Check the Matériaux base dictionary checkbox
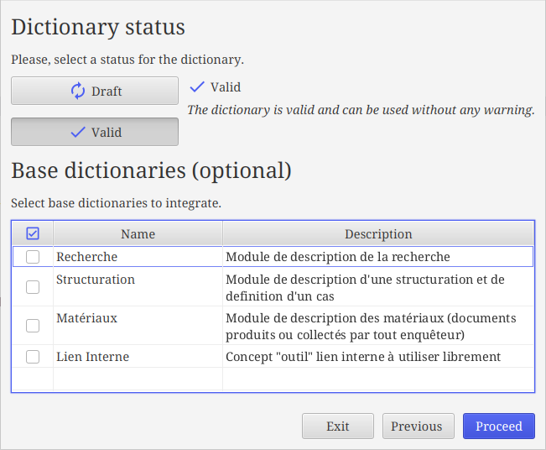 (x=33, y=326)
